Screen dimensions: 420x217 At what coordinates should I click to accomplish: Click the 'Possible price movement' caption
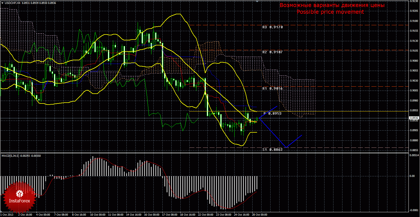point(330,12)
